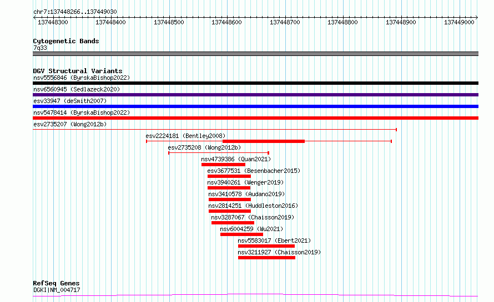Click the esv33947 (deSmith2007) label

click(70, 101)
